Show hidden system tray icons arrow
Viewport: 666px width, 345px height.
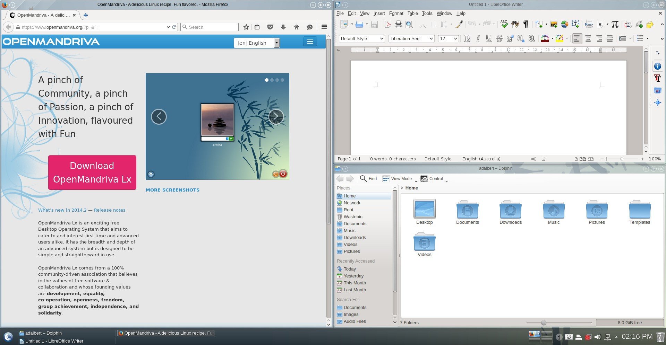pos(616,337)
